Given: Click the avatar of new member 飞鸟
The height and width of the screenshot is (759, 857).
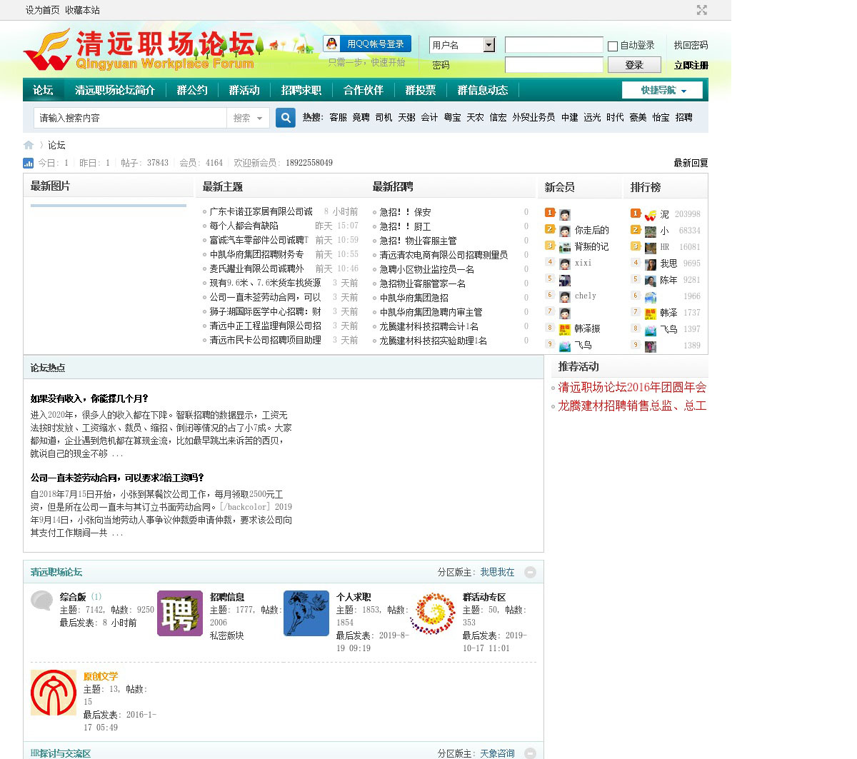Looking at the screenshot, I should click(565, 346).
